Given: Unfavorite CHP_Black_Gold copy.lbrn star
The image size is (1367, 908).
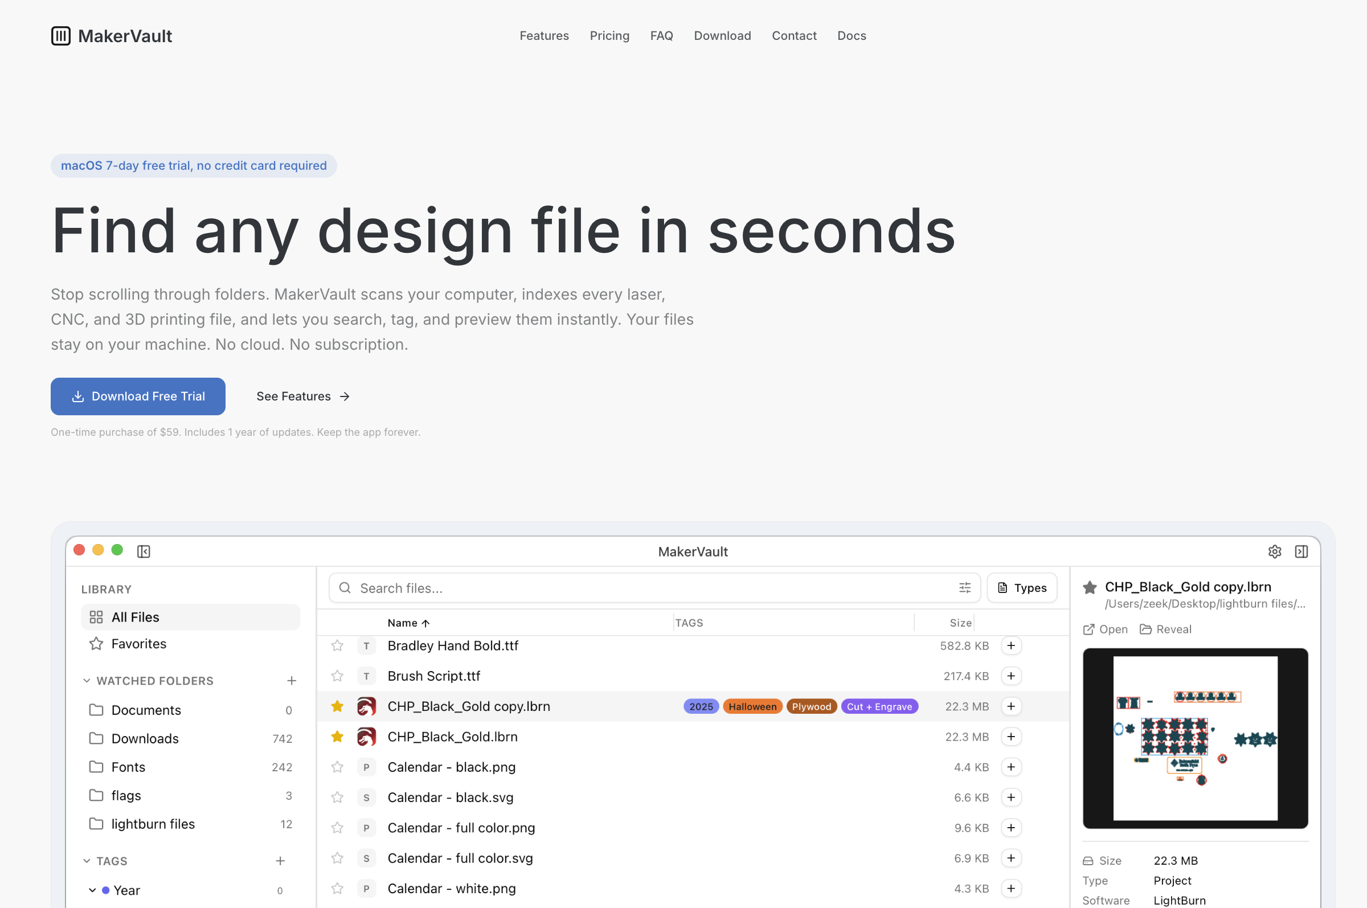Looking at the screenshot, I should 338,706.
